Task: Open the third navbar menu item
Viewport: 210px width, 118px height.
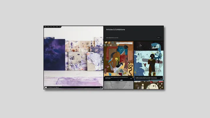Action: 51,27
